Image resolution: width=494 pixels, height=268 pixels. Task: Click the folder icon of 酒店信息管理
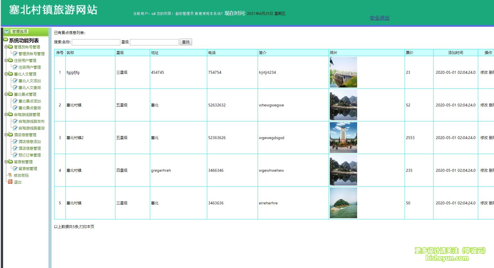(10, 135)
